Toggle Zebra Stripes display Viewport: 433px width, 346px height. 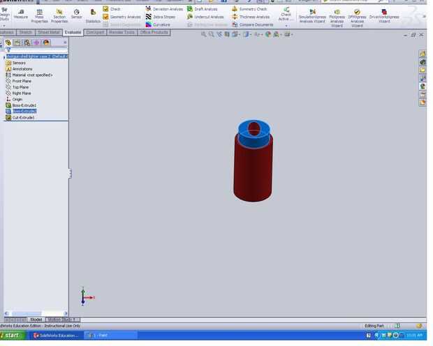tap(161, 17)
